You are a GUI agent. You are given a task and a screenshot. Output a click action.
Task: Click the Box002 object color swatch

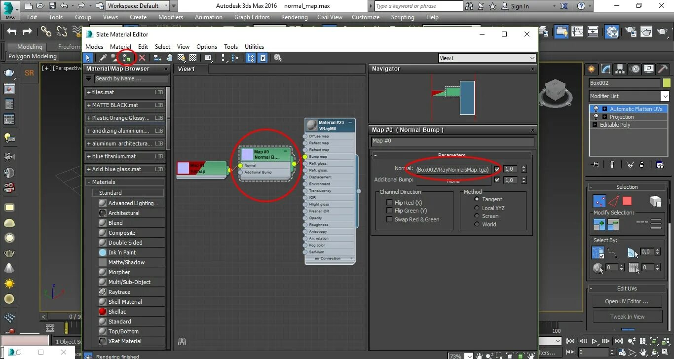pos(667,83)
